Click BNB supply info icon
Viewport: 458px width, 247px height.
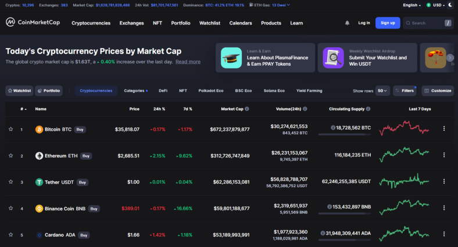point(330,207)
